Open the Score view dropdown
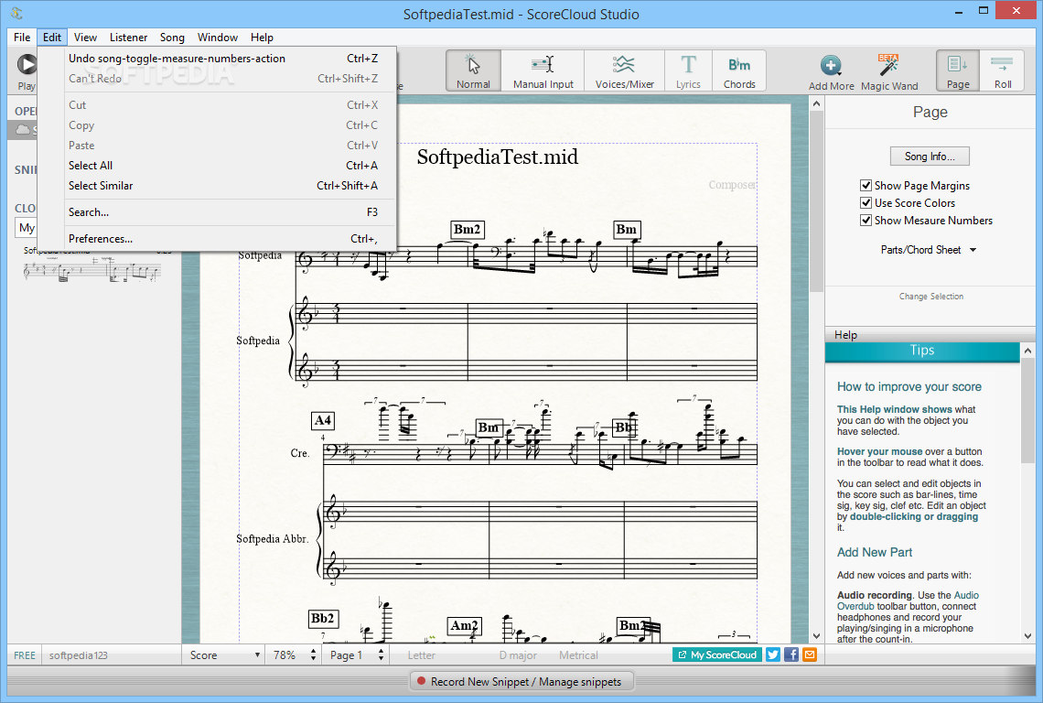1043x703 pixels. [224, 655]
